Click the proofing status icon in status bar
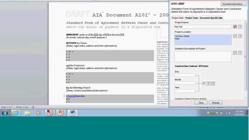This screenshot has height=140, width=249. tap(33, 107)
